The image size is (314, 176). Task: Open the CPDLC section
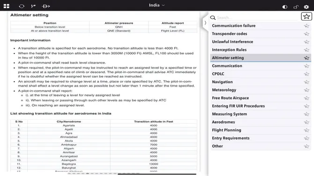261,74
